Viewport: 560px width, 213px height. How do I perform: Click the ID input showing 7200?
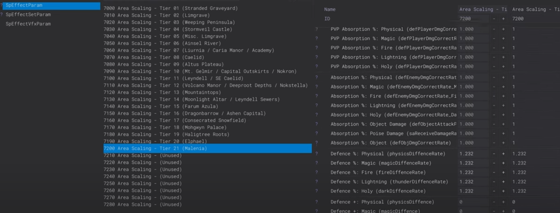click(x=473, y=19)
